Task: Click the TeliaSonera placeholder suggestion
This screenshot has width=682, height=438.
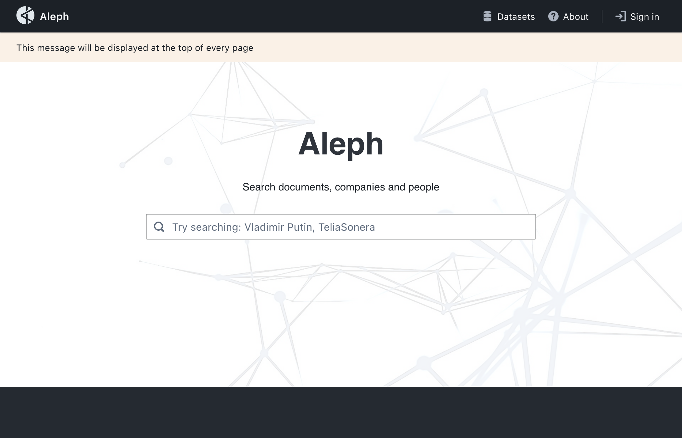Action: coord(347,227)
